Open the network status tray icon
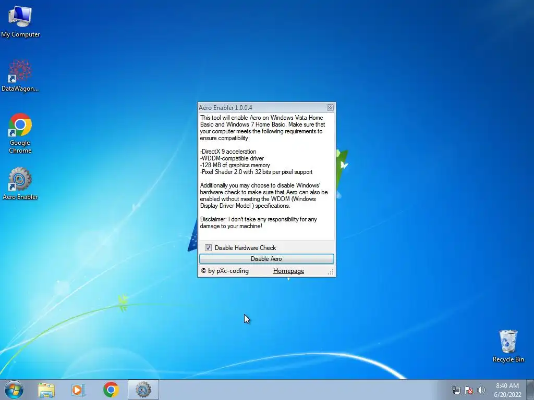Image resolution: width=534 pixels, height=400 pixels. tap(456, 391)
